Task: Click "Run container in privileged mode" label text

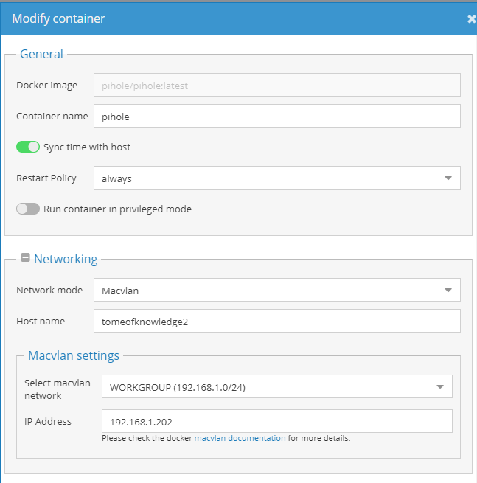Action: point(117,209)
